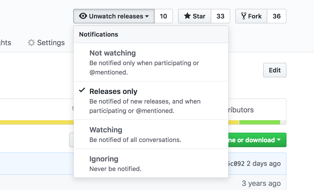Open the Clone or download dropdown arrow
Viewport: 314px width, 190px height.
[279, 140]
